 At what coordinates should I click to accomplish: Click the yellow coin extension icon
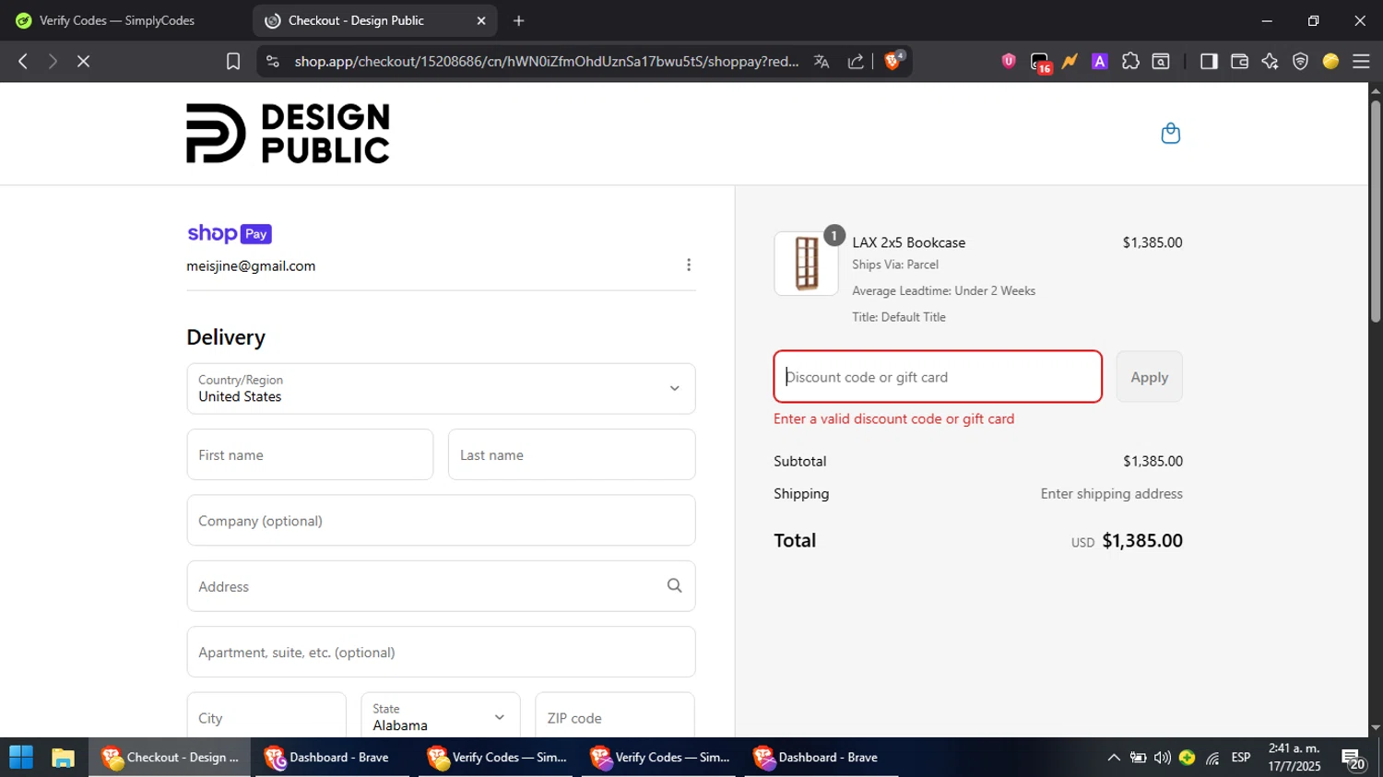pos(1330,61)
